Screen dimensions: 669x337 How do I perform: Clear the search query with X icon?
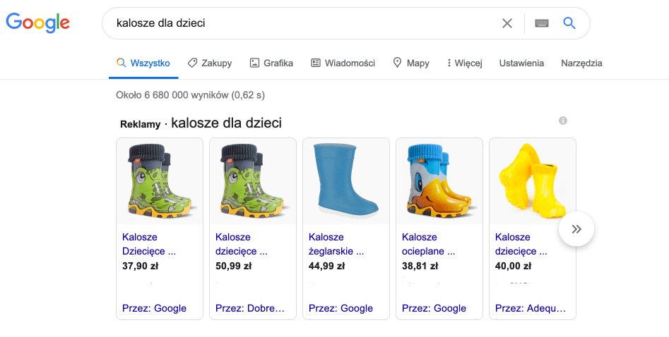pyautogui.click(x=507, y=23)
